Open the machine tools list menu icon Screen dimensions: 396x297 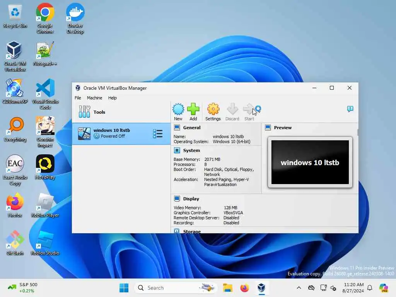158,133
